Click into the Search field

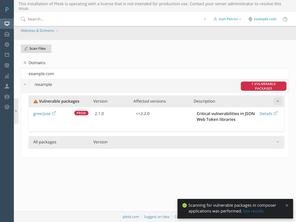[110, 19]
